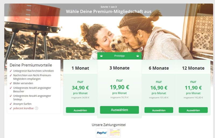Click the 34,90 € price
Viewport: 215px width, 138px height.
(x=80, y=88)
